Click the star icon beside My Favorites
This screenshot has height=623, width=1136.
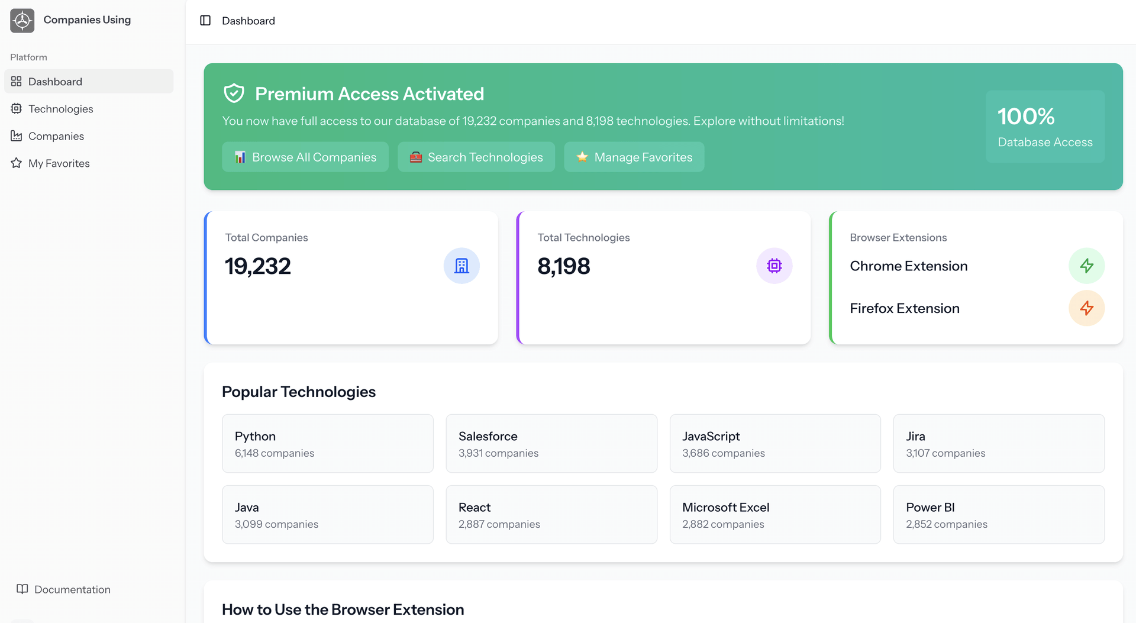click(x=17, y=163)
